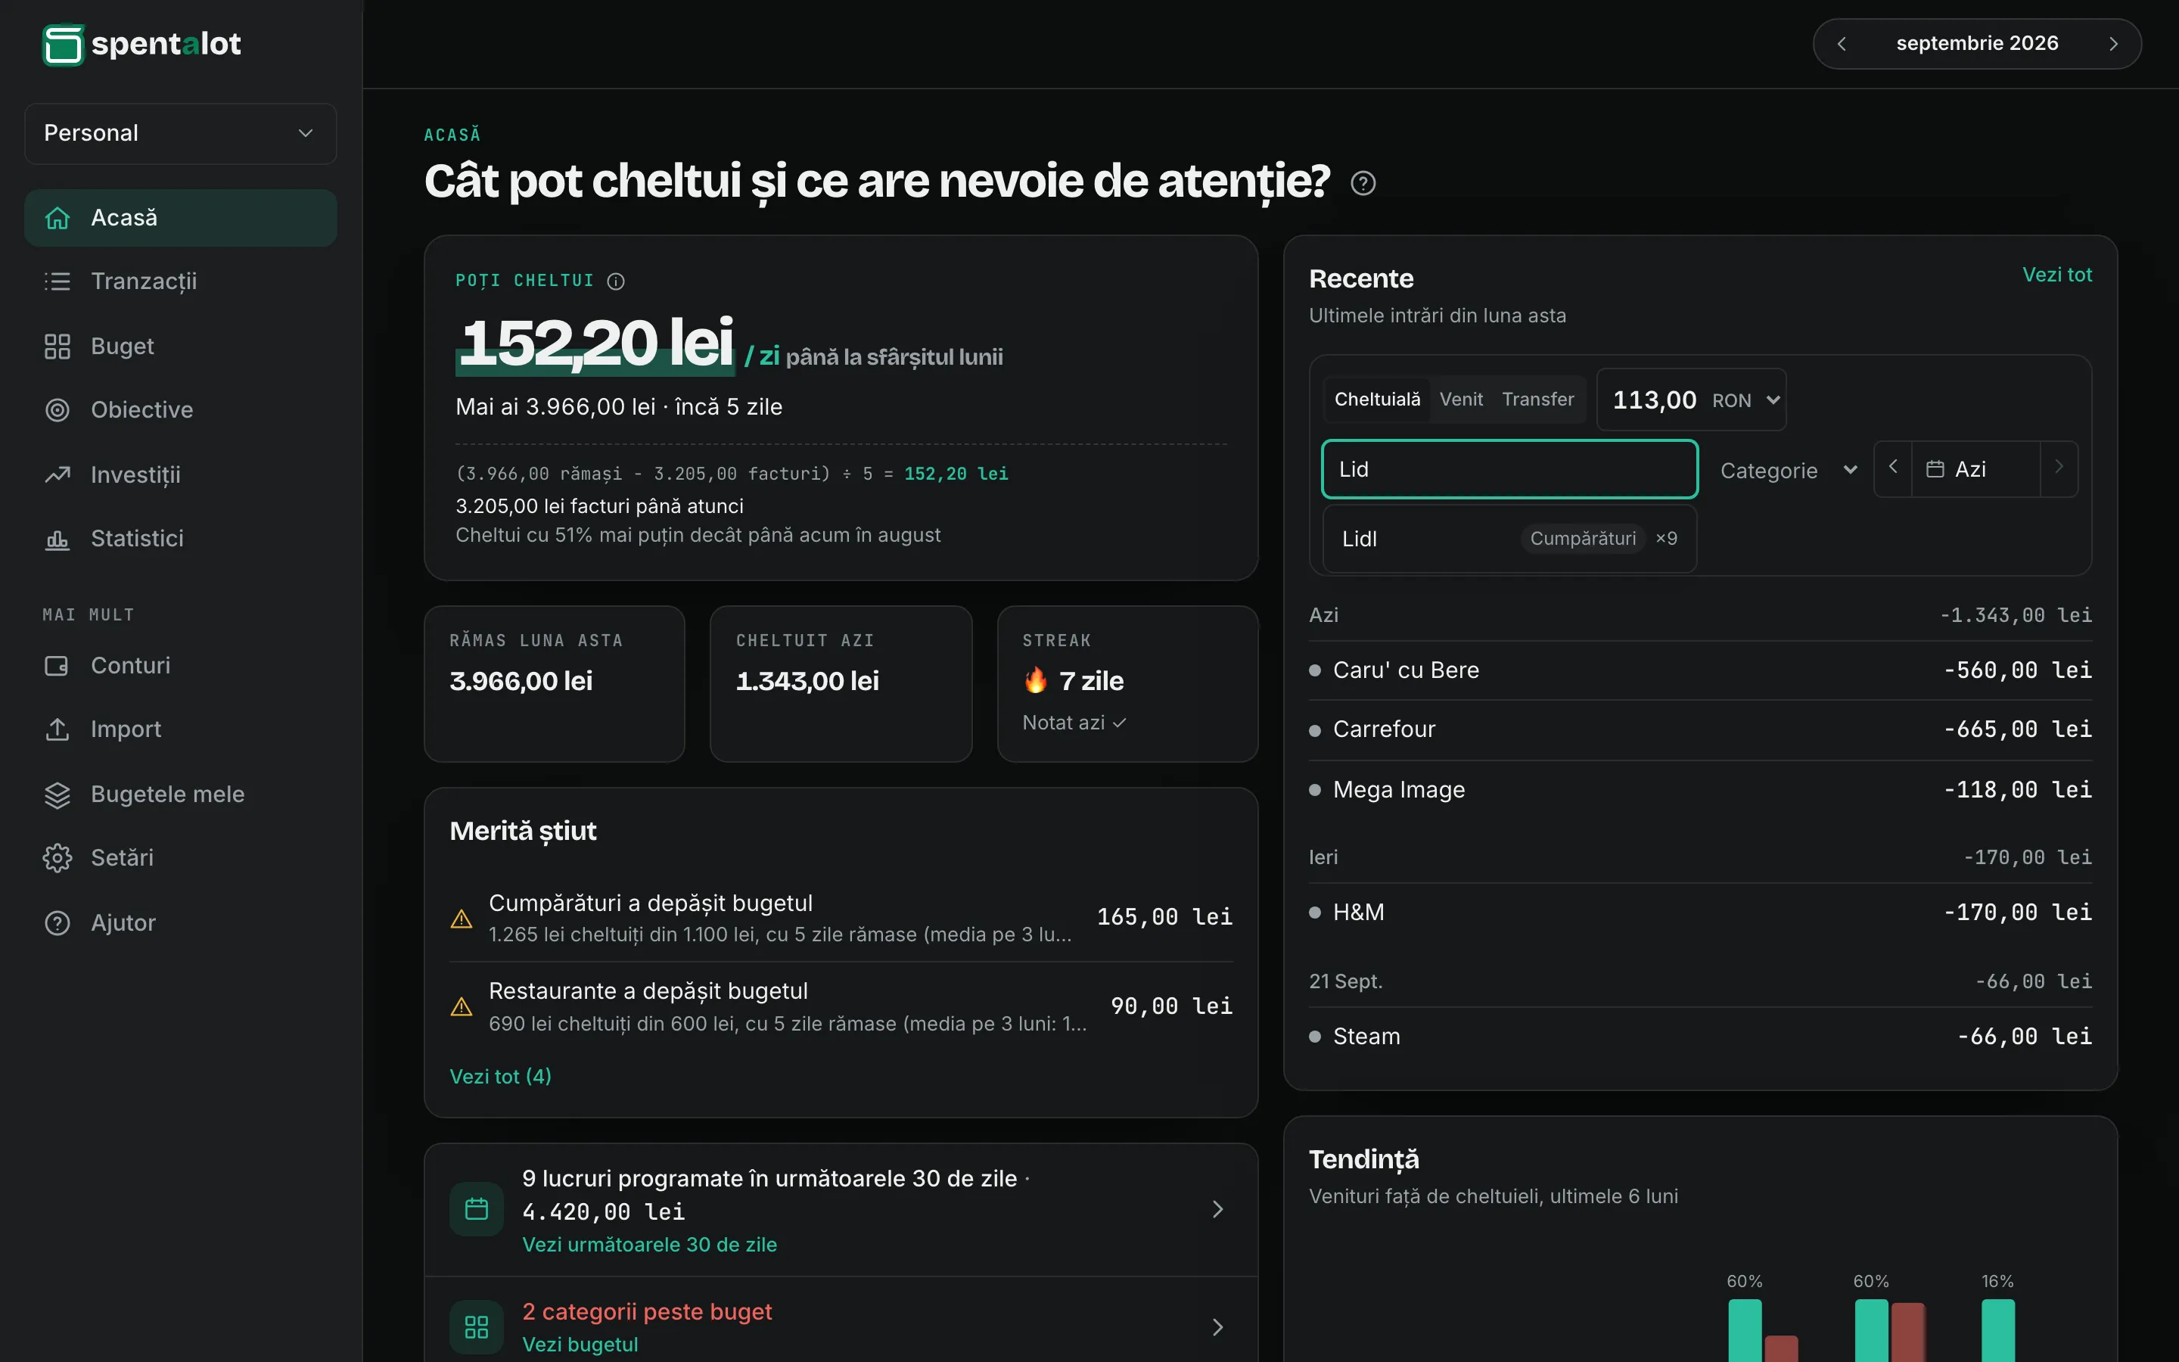Open the Caru' cu Bere transaction
The height and width of the screenshot is (1362, 2179).
[x=1700, y=670]
